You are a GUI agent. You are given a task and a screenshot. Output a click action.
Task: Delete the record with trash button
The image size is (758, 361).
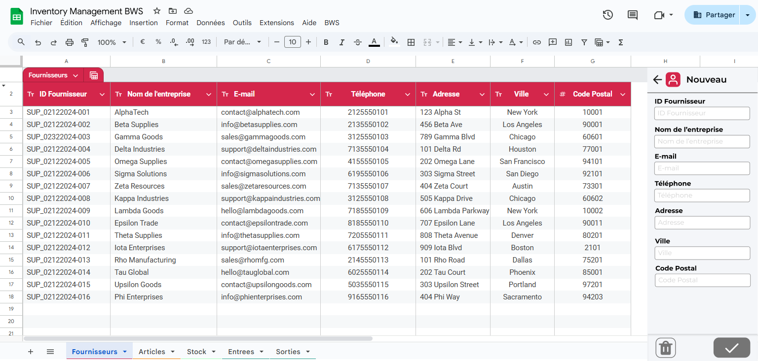click(x=666, y=348)
